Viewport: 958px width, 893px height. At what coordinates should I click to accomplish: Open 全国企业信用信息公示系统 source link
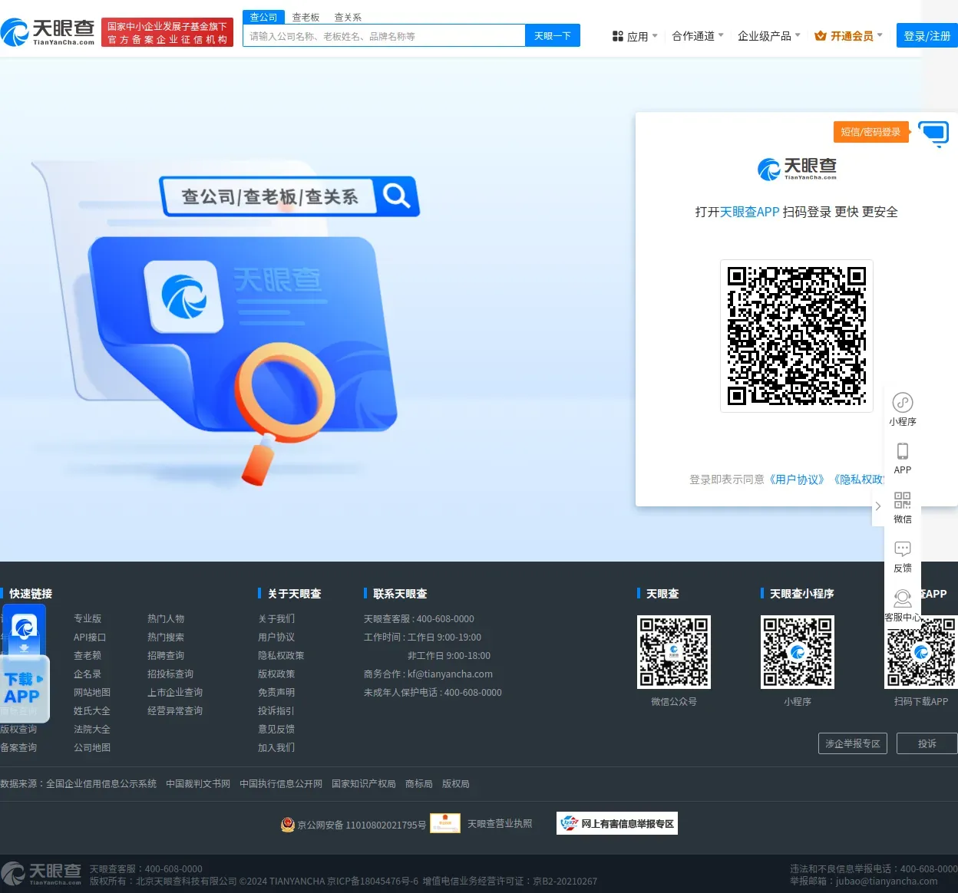[x=101, y=783]
